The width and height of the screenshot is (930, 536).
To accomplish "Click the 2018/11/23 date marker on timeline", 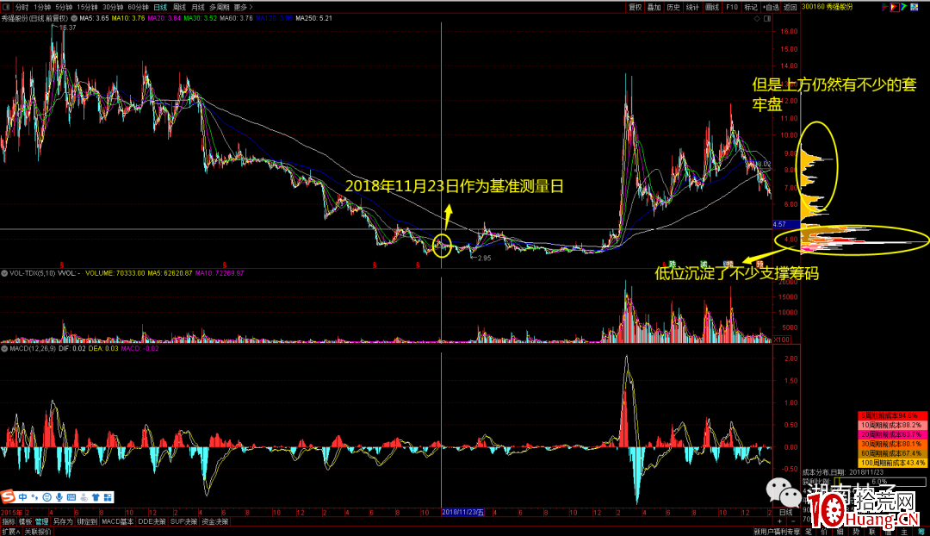I will (463, 512).
